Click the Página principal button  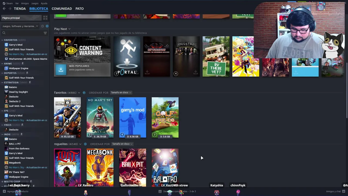click(x=21, y=18)
